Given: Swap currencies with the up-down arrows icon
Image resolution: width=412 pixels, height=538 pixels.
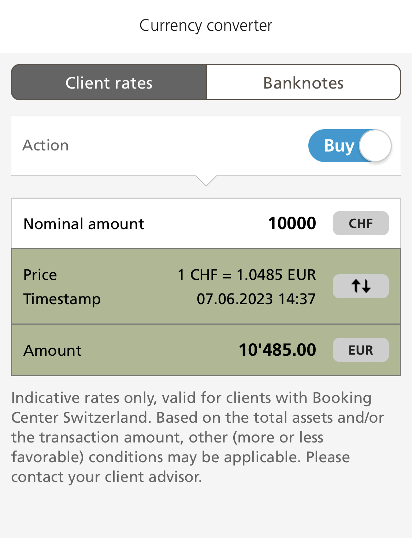Looking at the screenshot, I should pos(361,286).
